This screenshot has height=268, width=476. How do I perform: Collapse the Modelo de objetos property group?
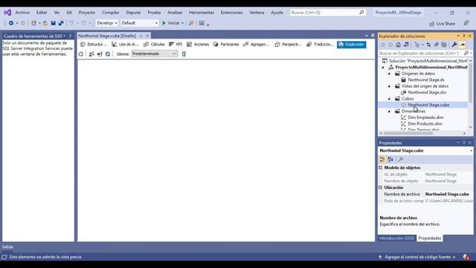point(381,167)
